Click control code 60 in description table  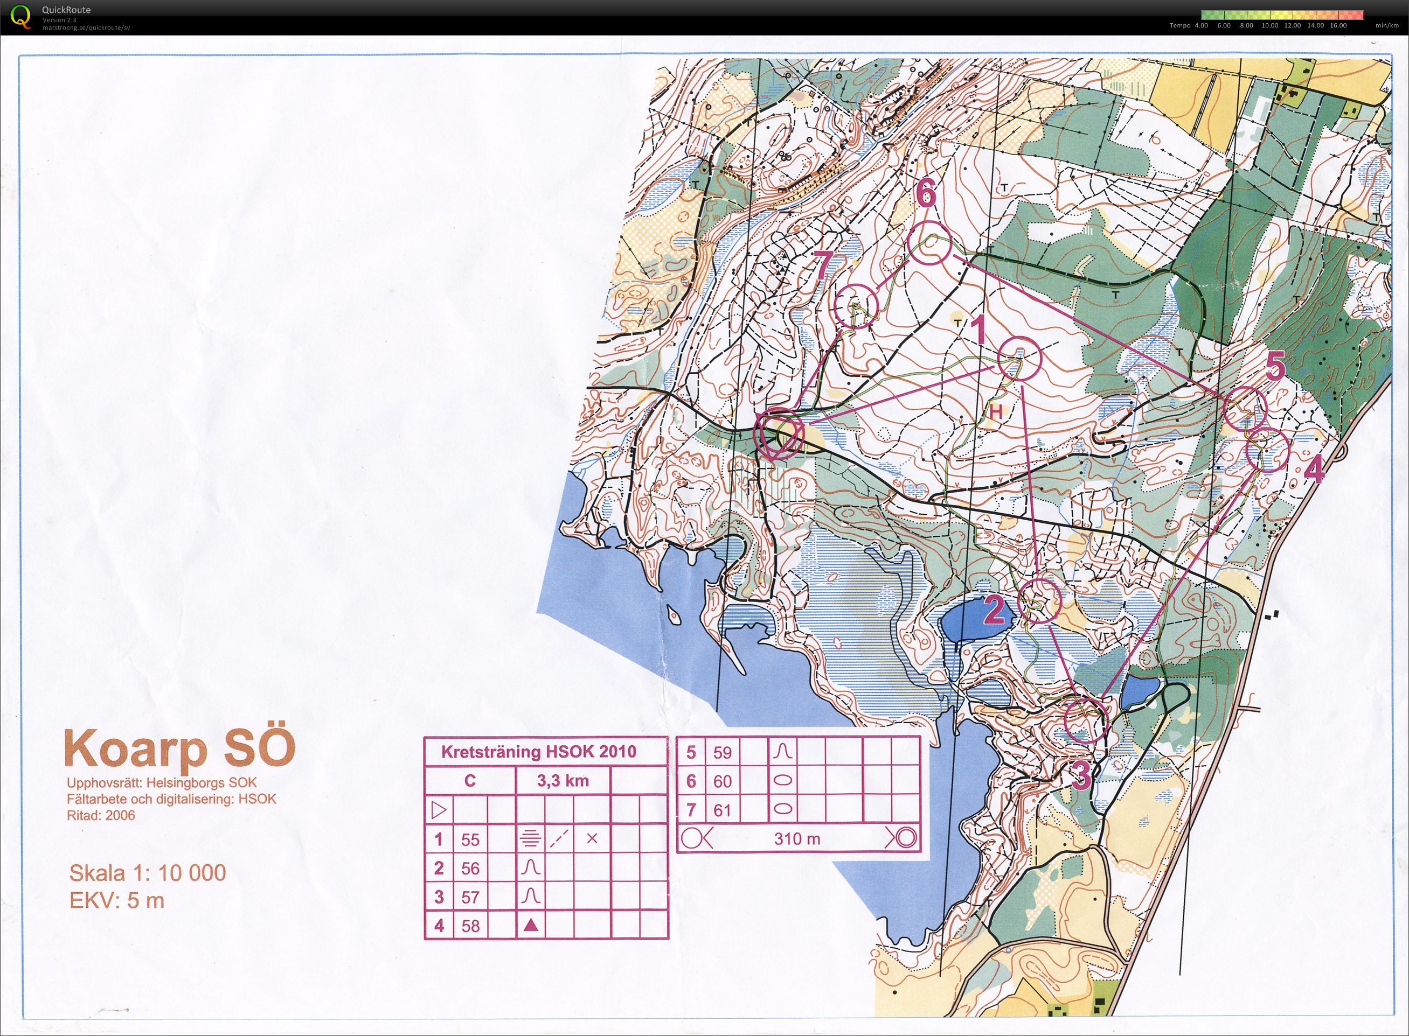tap(723, 781)
